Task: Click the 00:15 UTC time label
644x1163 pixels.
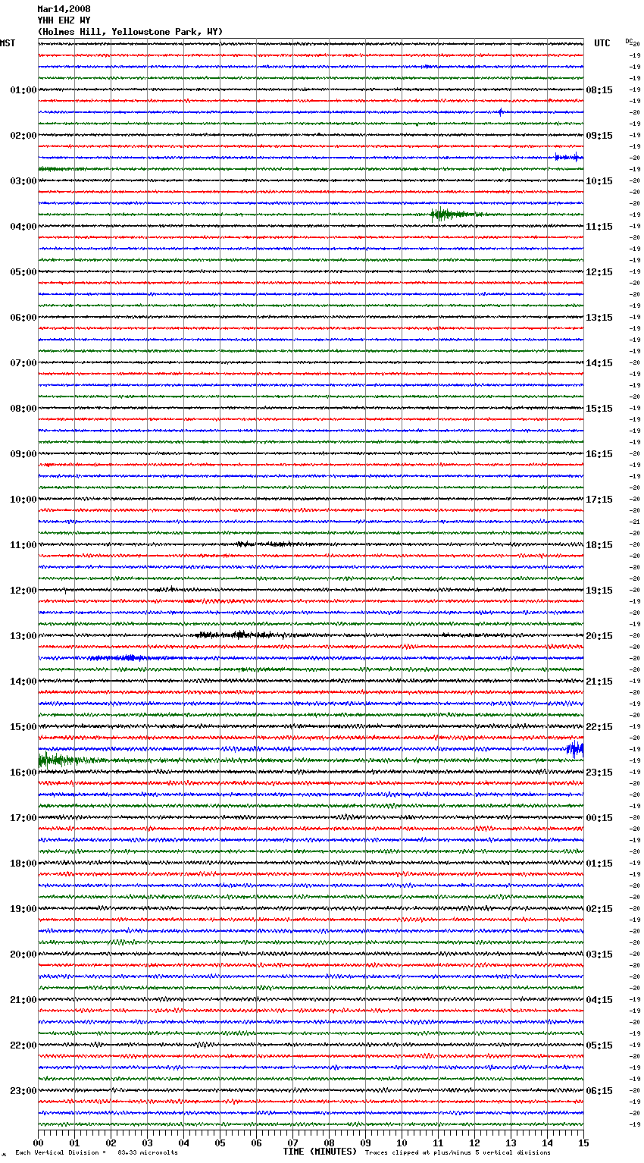Action: (x=599, y=818)
